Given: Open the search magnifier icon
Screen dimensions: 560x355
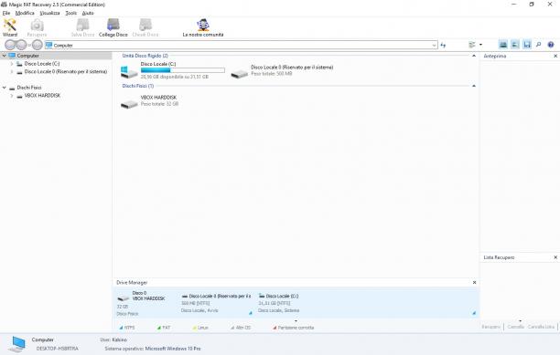Looking at the screenshot, I should coord(539,45).
